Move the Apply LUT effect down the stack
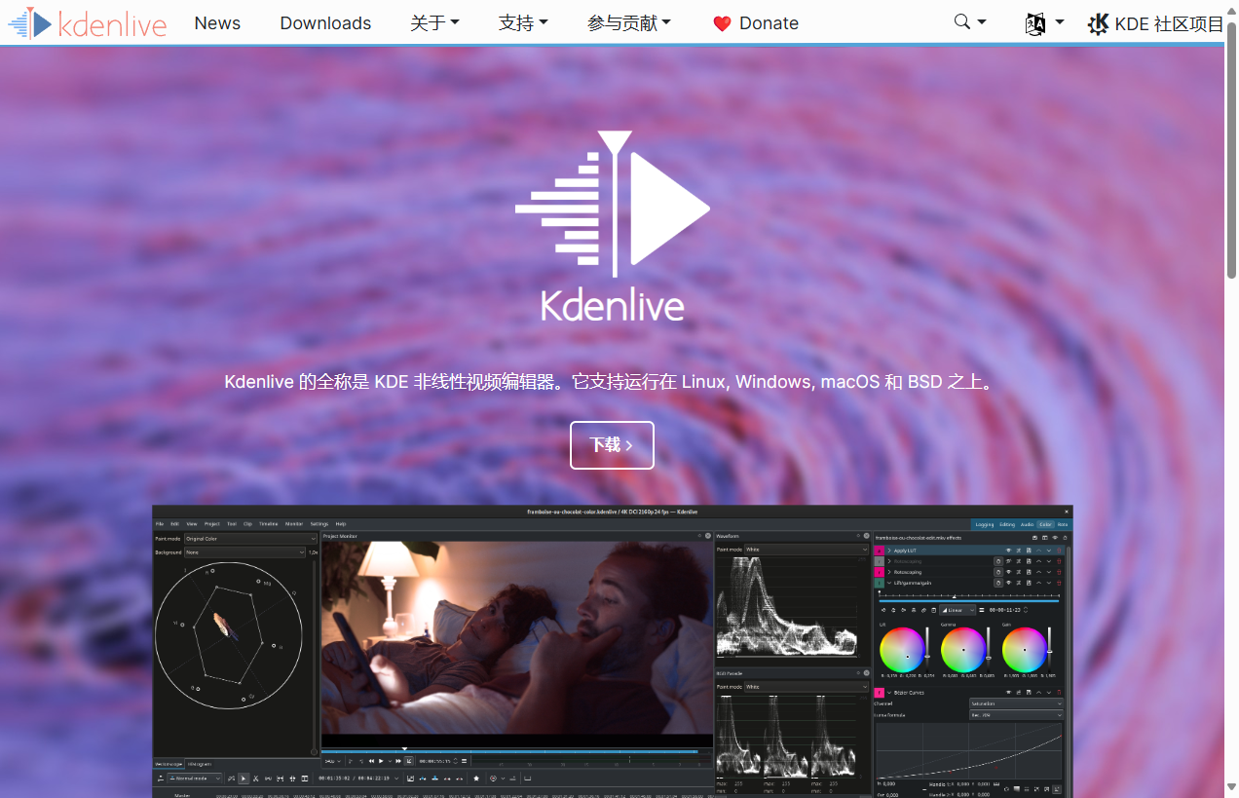This screenshot has height=798, width=1239. tap(1049, 551)
